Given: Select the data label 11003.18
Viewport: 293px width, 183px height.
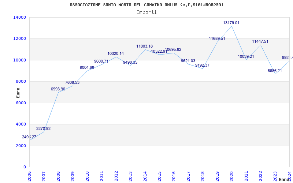Looking at the screenshot, I should pos(144,46).
